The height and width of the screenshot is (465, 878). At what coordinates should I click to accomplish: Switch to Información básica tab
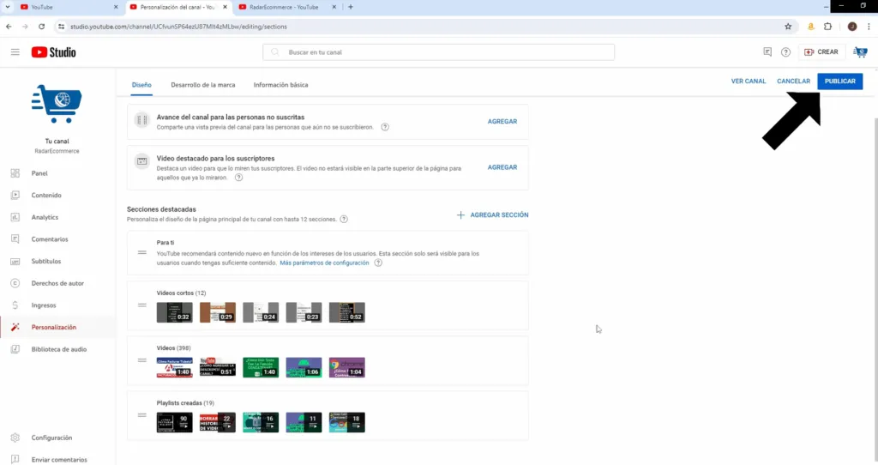[x=280, y=85]
